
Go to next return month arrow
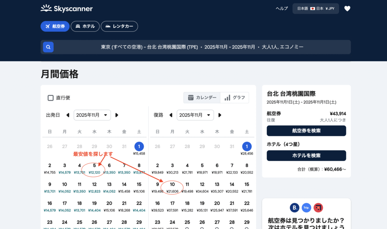tap(220, 115)
